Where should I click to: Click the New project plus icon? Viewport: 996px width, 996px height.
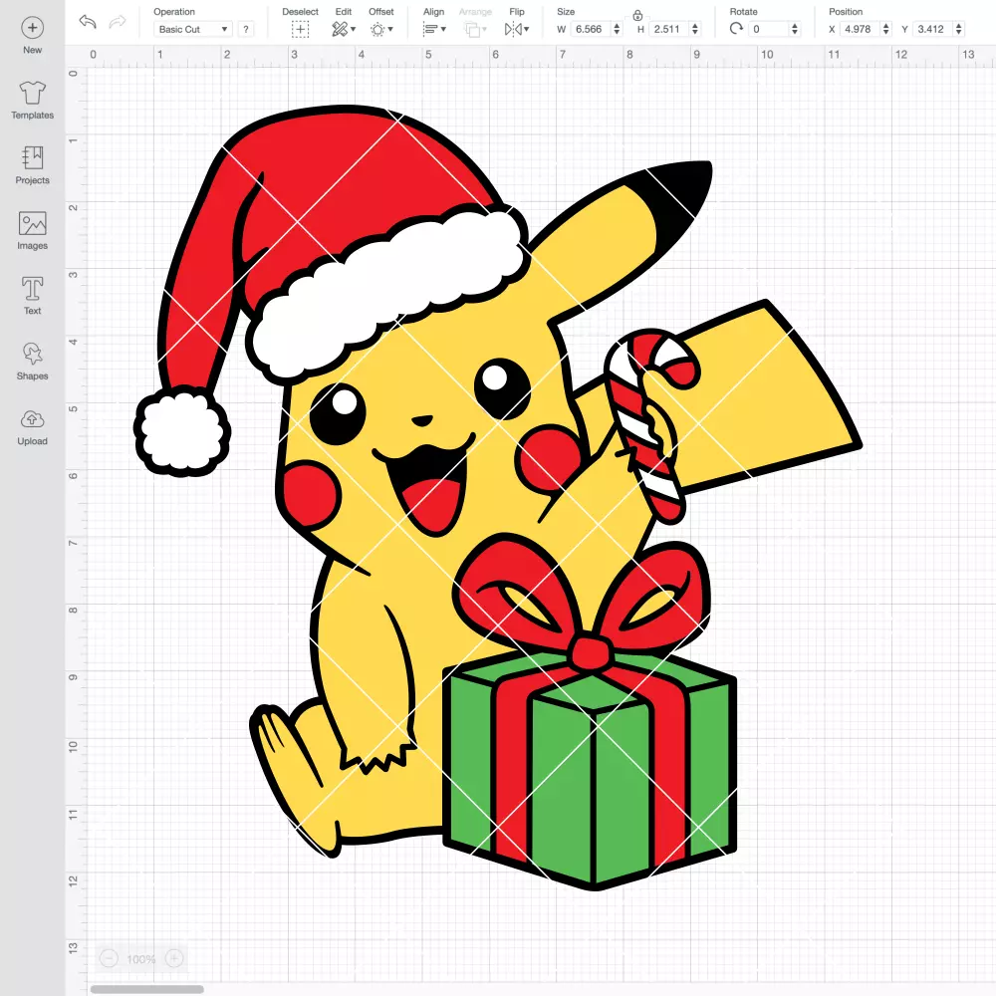coord(33,28)
